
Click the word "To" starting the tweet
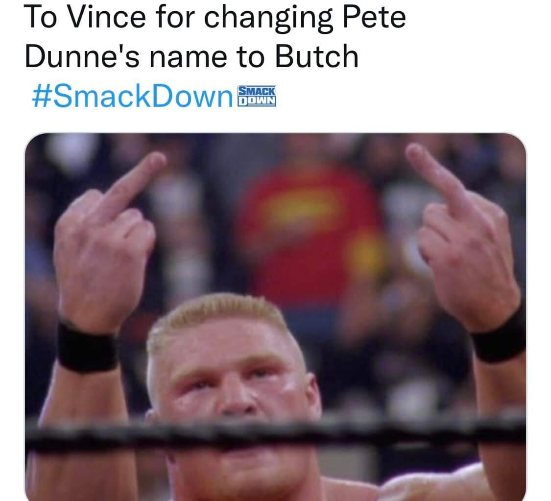click(x=41, y=17)
